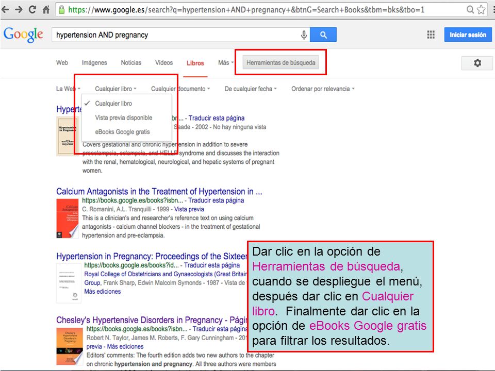Click the Herramientas de búsqueda button
This screenshot has height=371, width=495.
tap(280, 62)
